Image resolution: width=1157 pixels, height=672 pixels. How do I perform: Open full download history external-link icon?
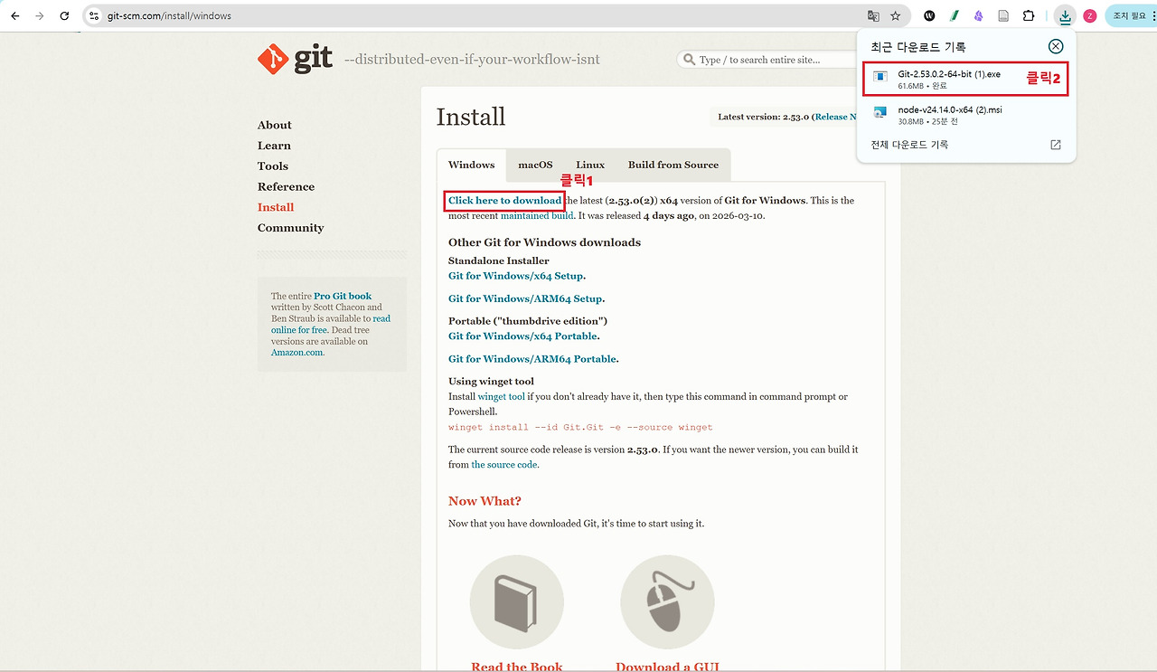click(x=1056, y=145)
